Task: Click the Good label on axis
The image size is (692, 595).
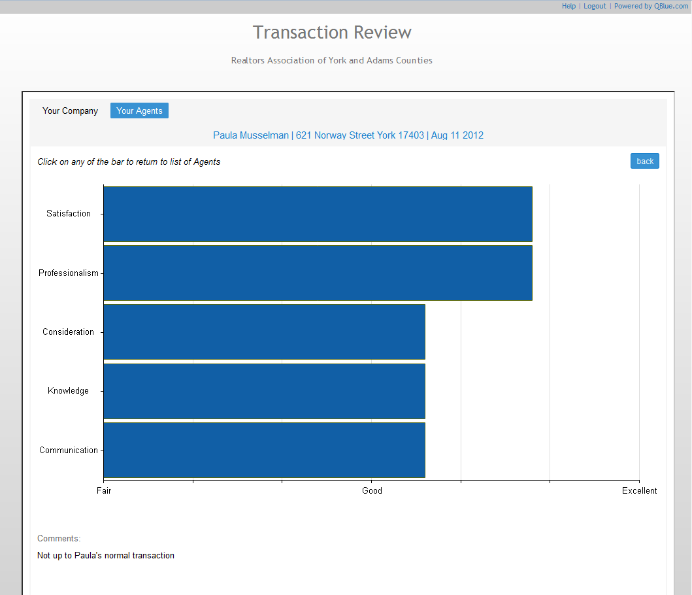Action: 372,490
